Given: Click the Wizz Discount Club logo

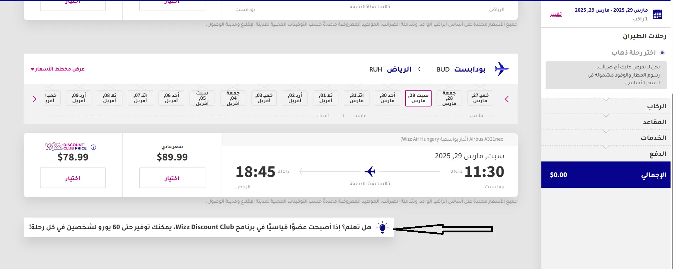Looking at the screenshot, I should click(x=66, y=147).
